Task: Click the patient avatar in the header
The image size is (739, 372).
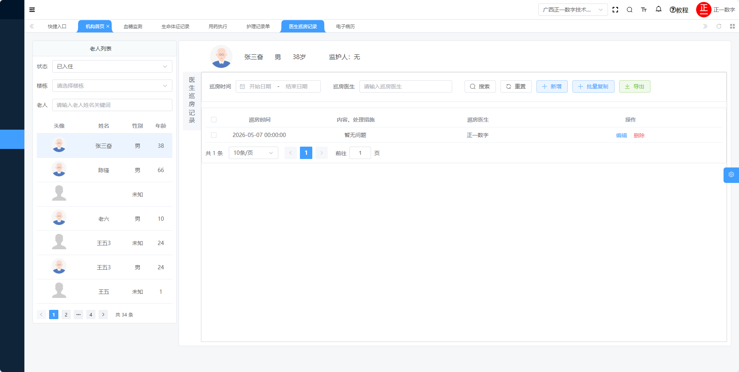Action: click(221, 56)
